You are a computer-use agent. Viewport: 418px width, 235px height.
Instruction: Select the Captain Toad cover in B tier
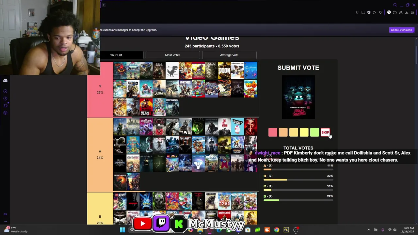pos(224,201)
